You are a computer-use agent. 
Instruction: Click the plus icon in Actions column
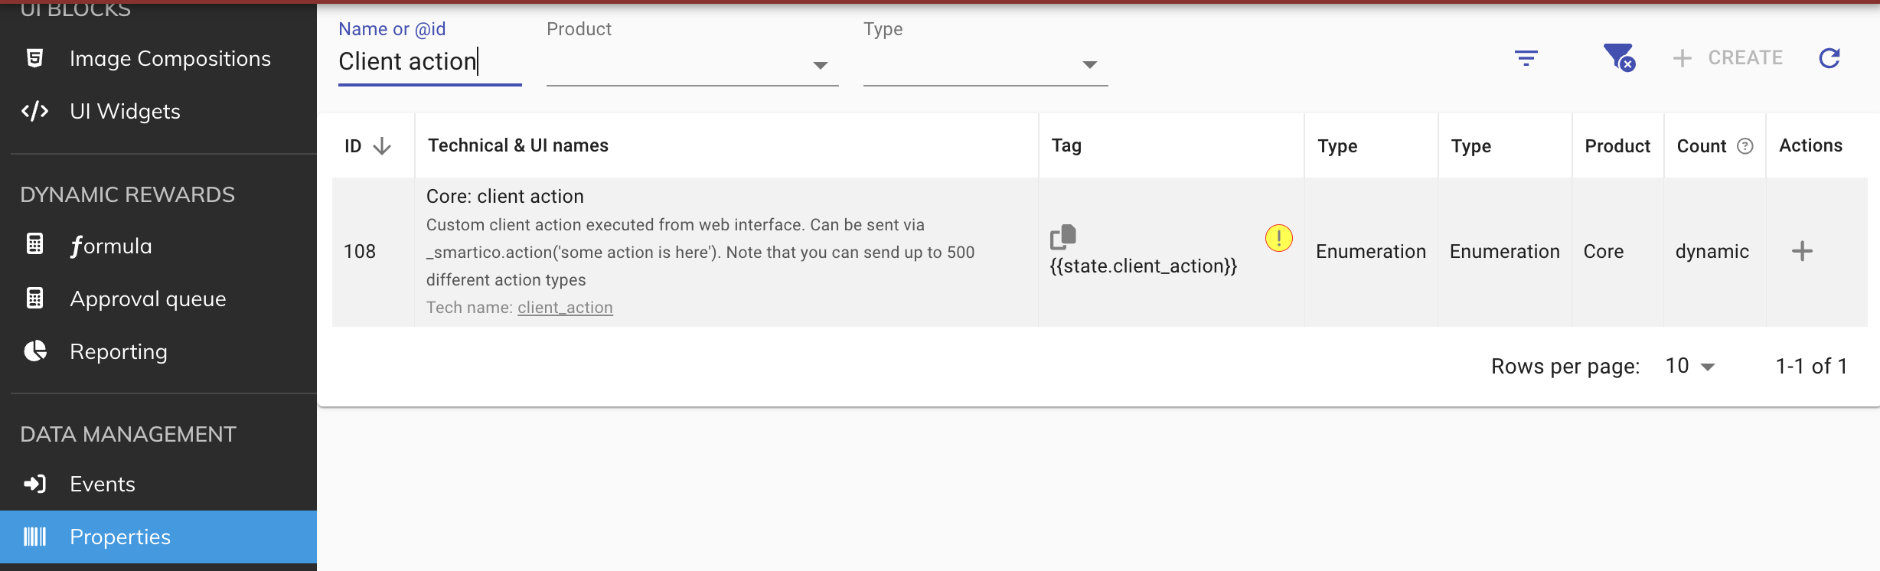[x=1802, y=251]
